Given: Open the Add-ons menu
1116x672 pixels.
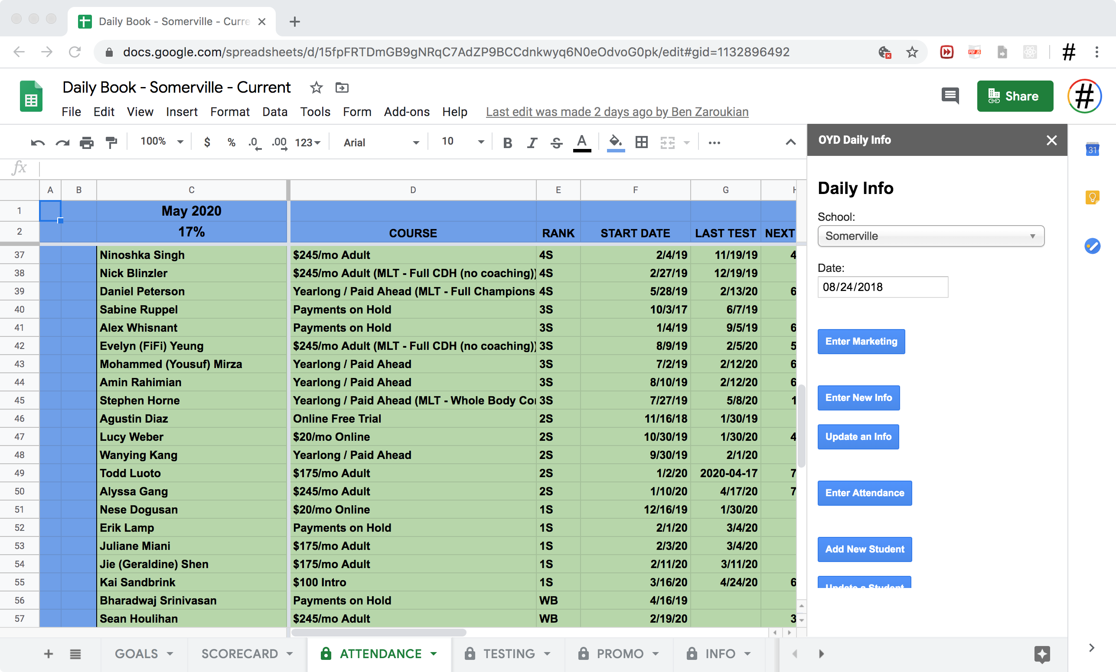Looking at the screenshot, I should click(x=406, y=112).
